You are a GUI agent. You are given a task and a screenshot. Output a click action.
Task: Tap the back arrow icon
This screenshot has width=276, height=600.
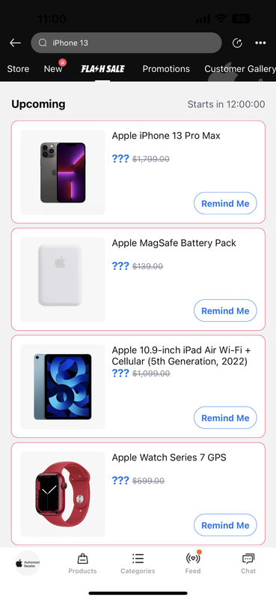pyautogui.click(x=15, y=43)
